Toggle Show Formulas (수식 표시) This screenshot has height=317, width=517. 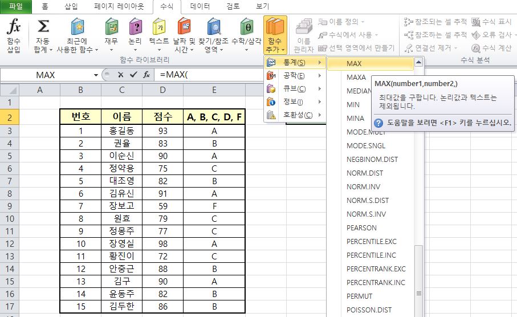pyautogui.click(x=491, y=22)
